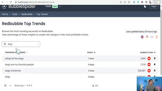
Task: Click Top Trends breadcrumb
Action: pos(42,14)
